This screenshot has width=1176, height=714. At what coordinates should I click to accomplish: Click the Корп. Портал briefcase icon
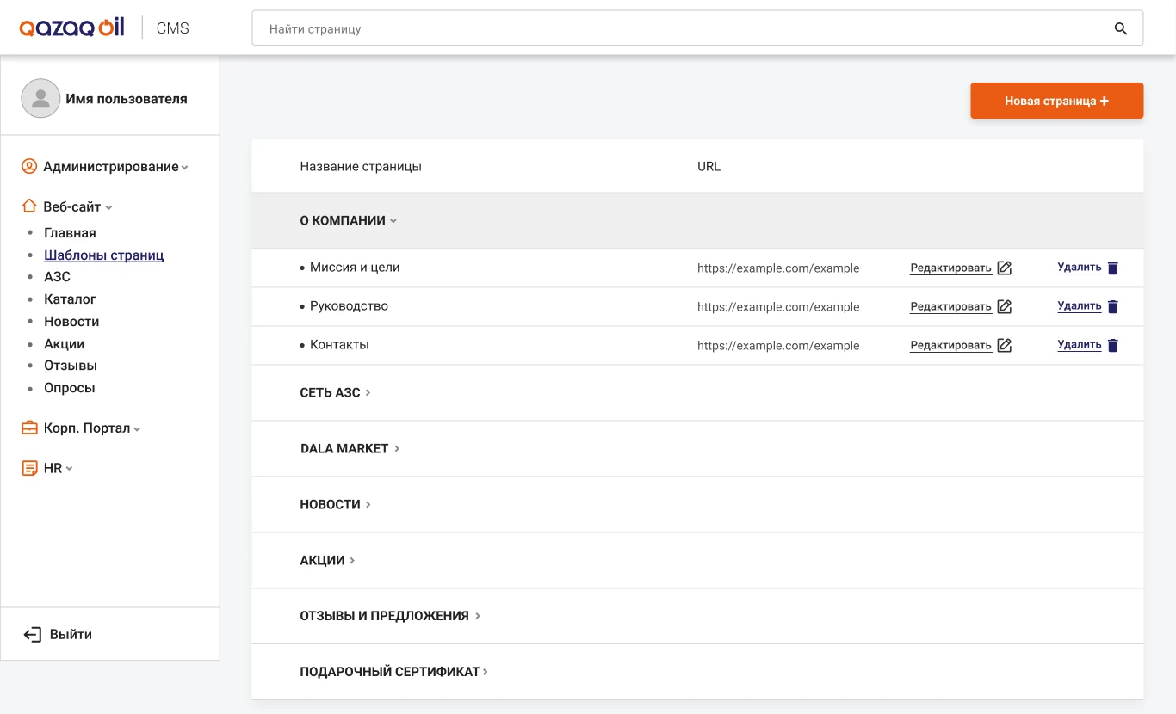pos(29,428)
